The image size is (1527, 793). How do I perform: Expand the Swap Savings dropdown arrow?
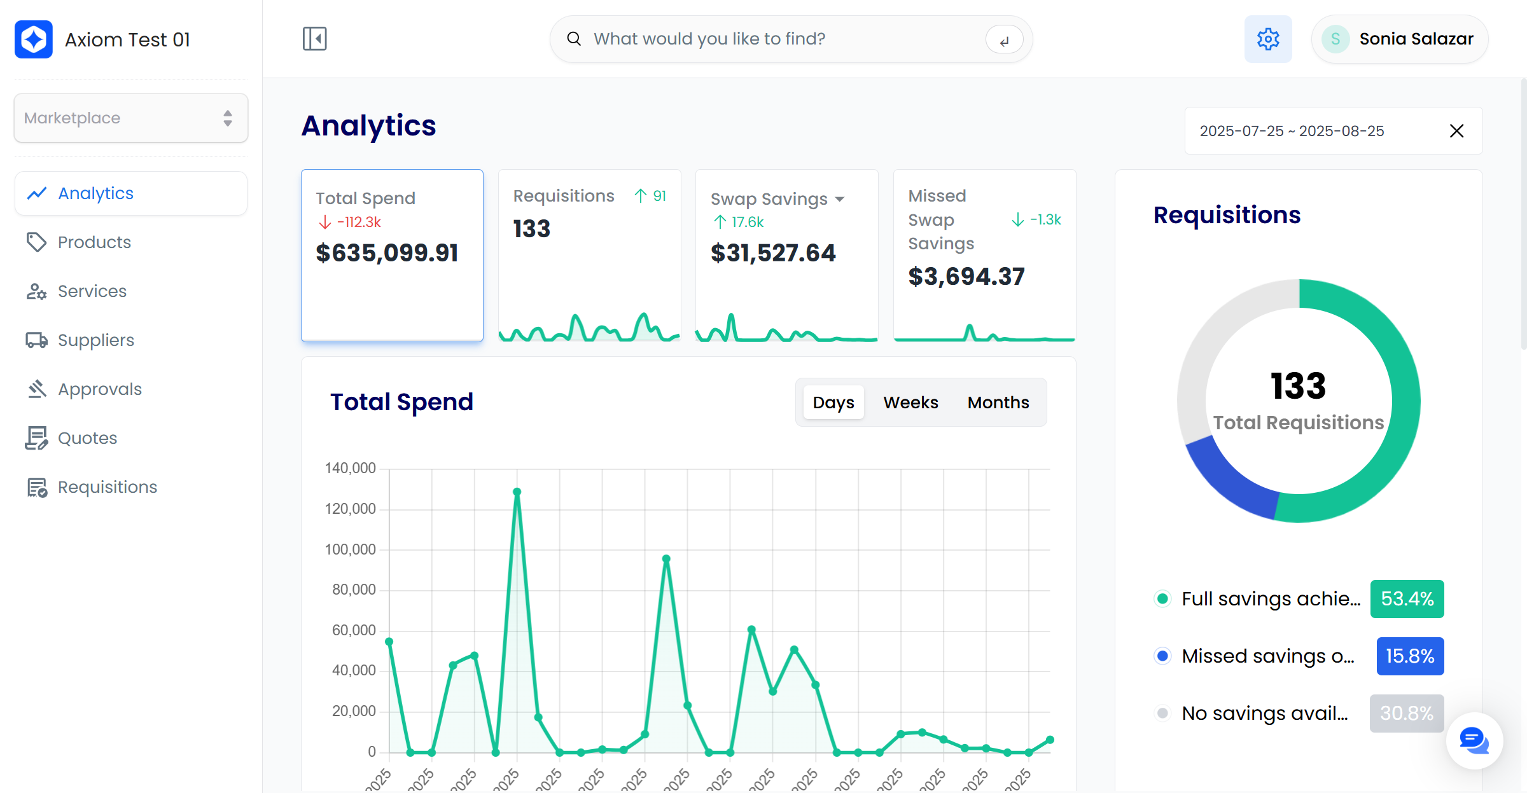coord(840,199)
